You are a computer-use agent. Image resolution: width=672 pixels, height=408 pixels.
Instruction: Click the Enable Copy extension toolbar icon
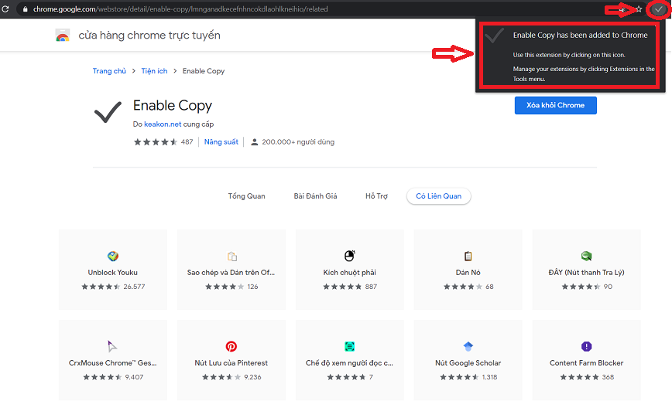pyautogui.click(x=659, y=9)
